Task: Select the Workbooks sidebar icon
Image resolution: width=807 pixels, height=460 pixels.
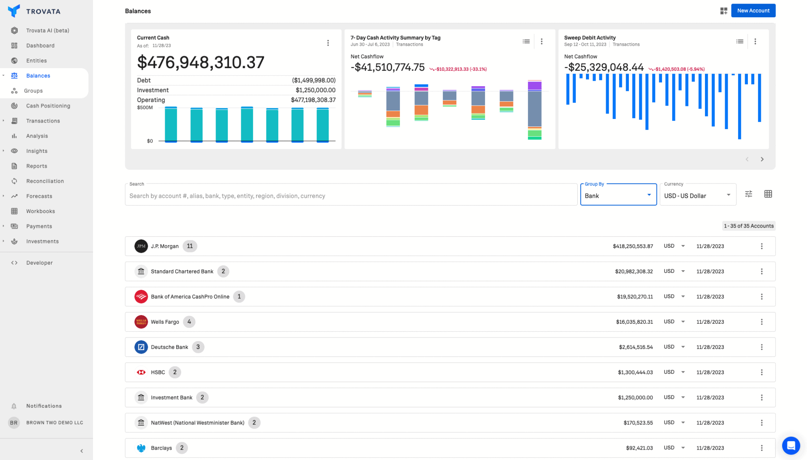Action: pos(14,211)
